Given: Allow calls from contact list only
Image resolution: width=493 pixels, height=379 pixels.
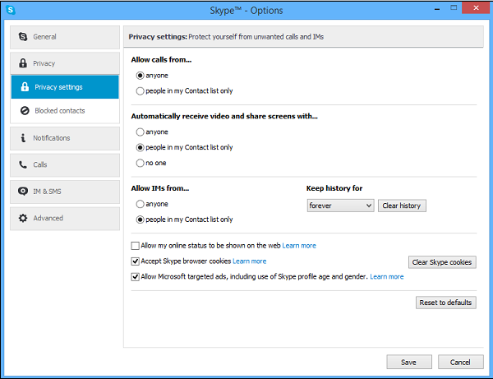Looking at the screenshot, I should [141, 91].
